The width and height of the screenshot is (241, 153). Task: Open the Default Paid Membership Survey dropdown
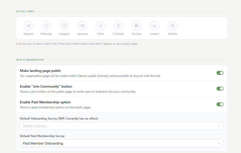click(x=121, y=143)
